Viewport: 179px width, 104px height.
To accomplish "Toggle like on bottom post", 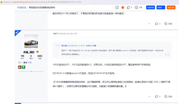I will (x=157, y=97).
